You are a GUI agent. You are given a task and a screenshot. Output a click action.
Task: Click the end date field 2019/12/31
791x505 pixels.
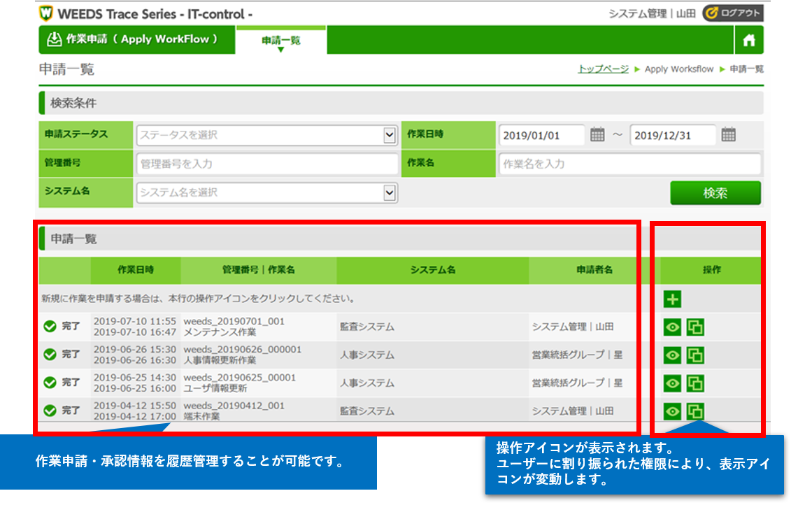672,135
